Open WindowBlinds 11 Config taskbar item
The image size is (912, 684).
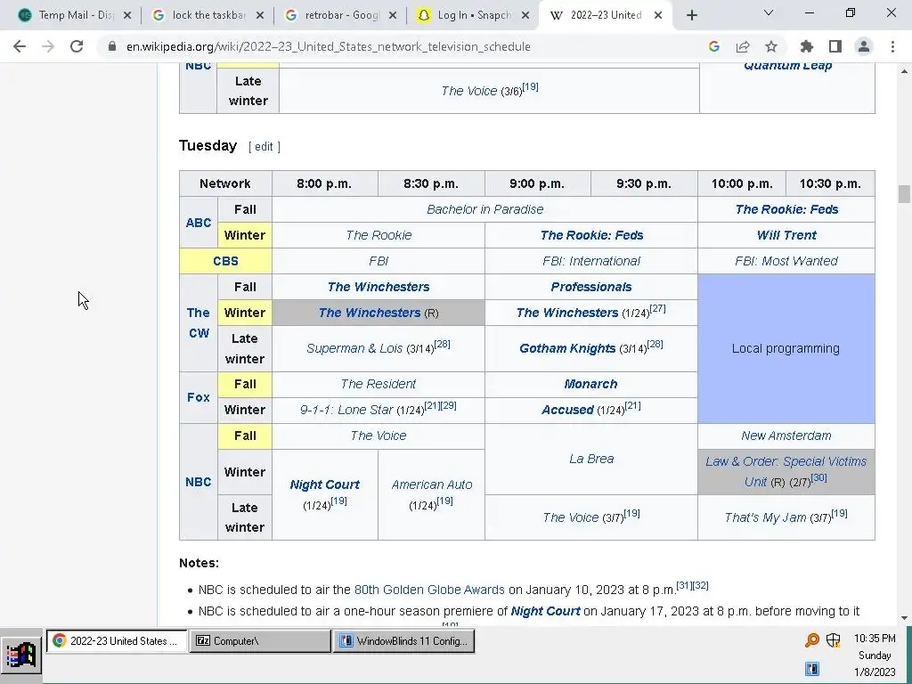click(404, 641)
